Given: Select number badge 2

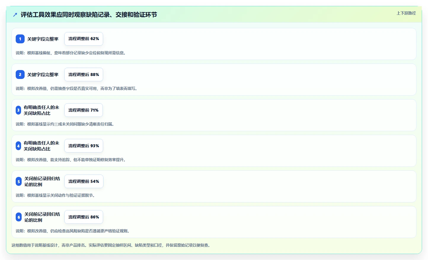Looking at the screenshot, I should click(x=20, y=74).
